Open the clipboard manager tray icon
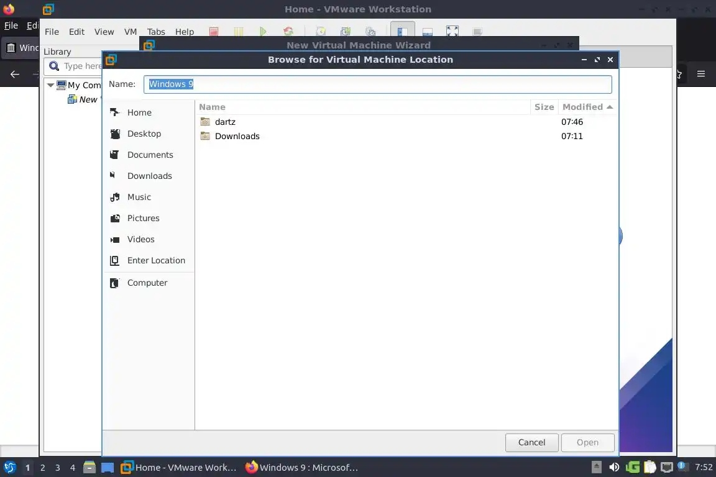The width and height of the screenshot is (716, 477). [649, 468]
